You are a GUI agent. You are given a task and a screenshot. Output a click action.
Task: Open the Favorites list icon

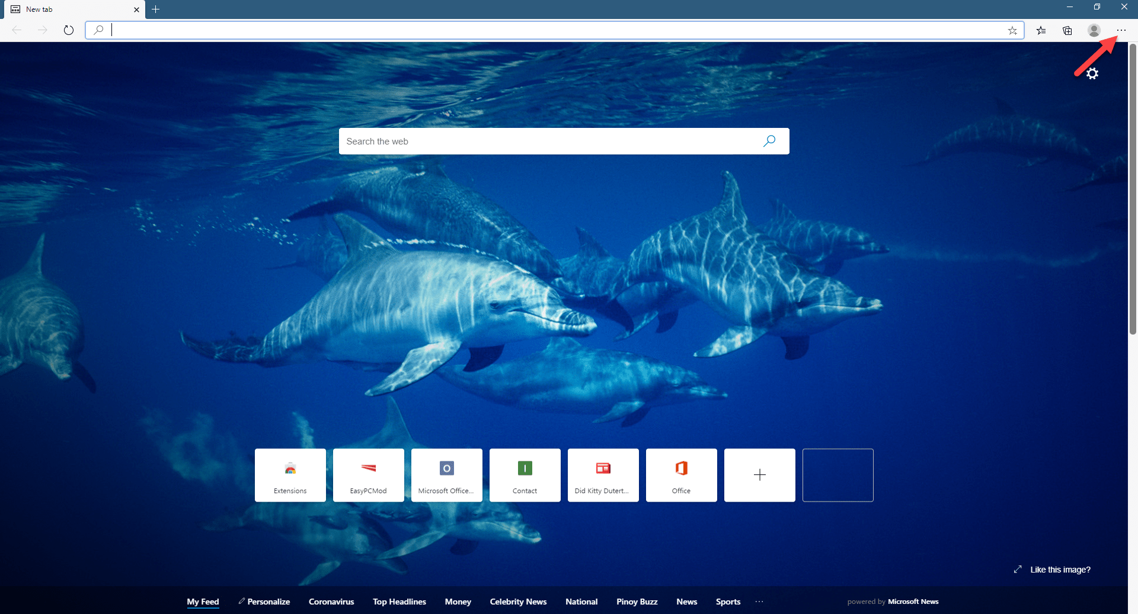click(x=1041, y=30)
